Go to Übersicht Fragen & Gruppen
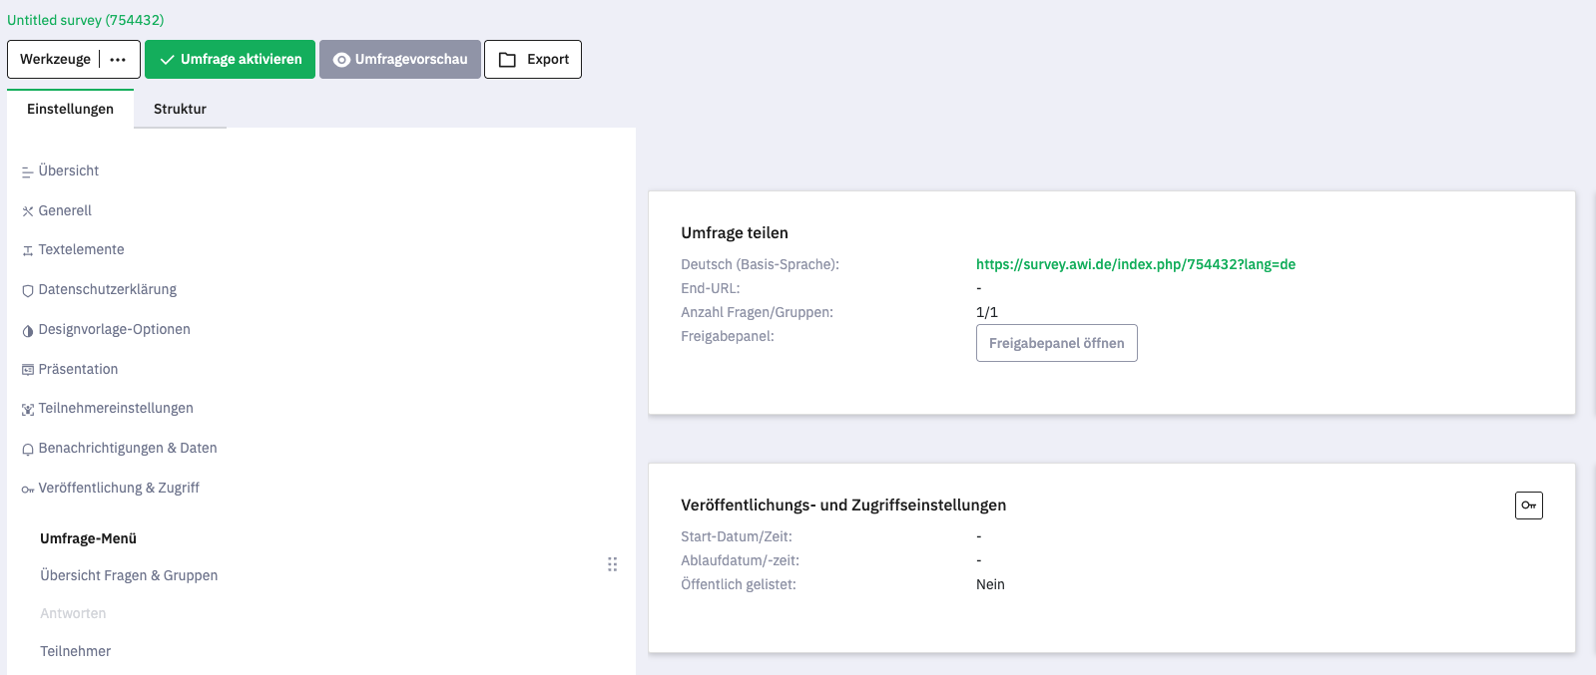 [x=129, y=575]
